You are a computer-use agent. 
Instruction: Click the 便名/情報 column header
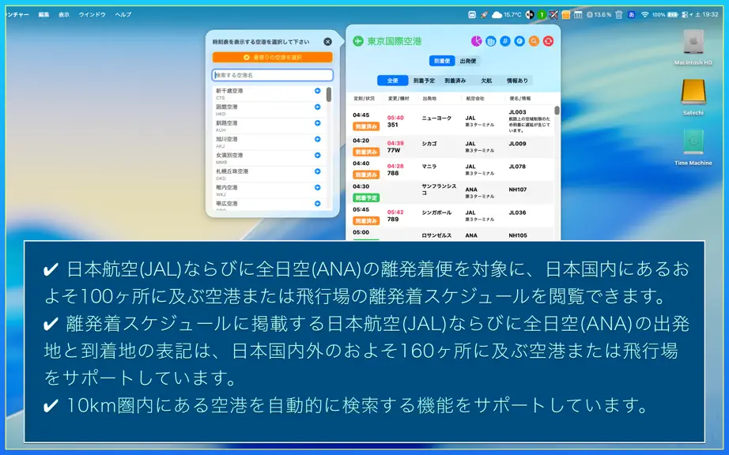[519, 99]
